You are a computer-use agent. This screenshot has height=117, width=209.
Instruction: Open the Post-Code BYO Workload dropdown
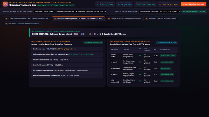(70, 12)
